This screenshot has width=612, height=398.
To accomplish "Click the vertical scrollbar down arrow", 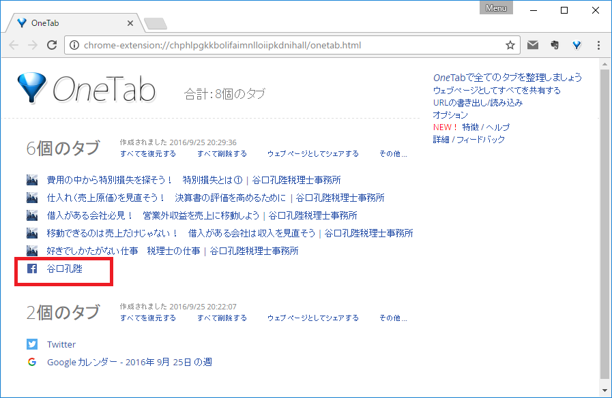I will tap(604, 391).
